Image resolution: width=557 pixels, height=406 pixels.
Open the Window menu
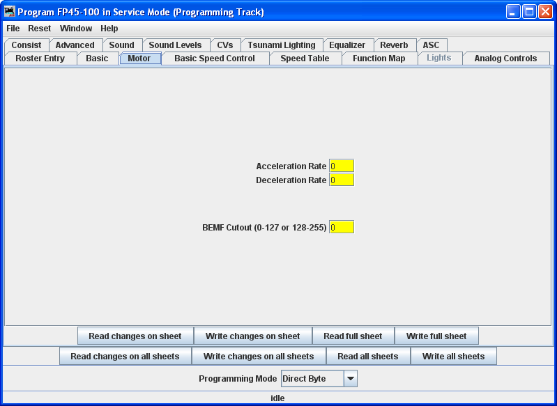tap(76, 29)
